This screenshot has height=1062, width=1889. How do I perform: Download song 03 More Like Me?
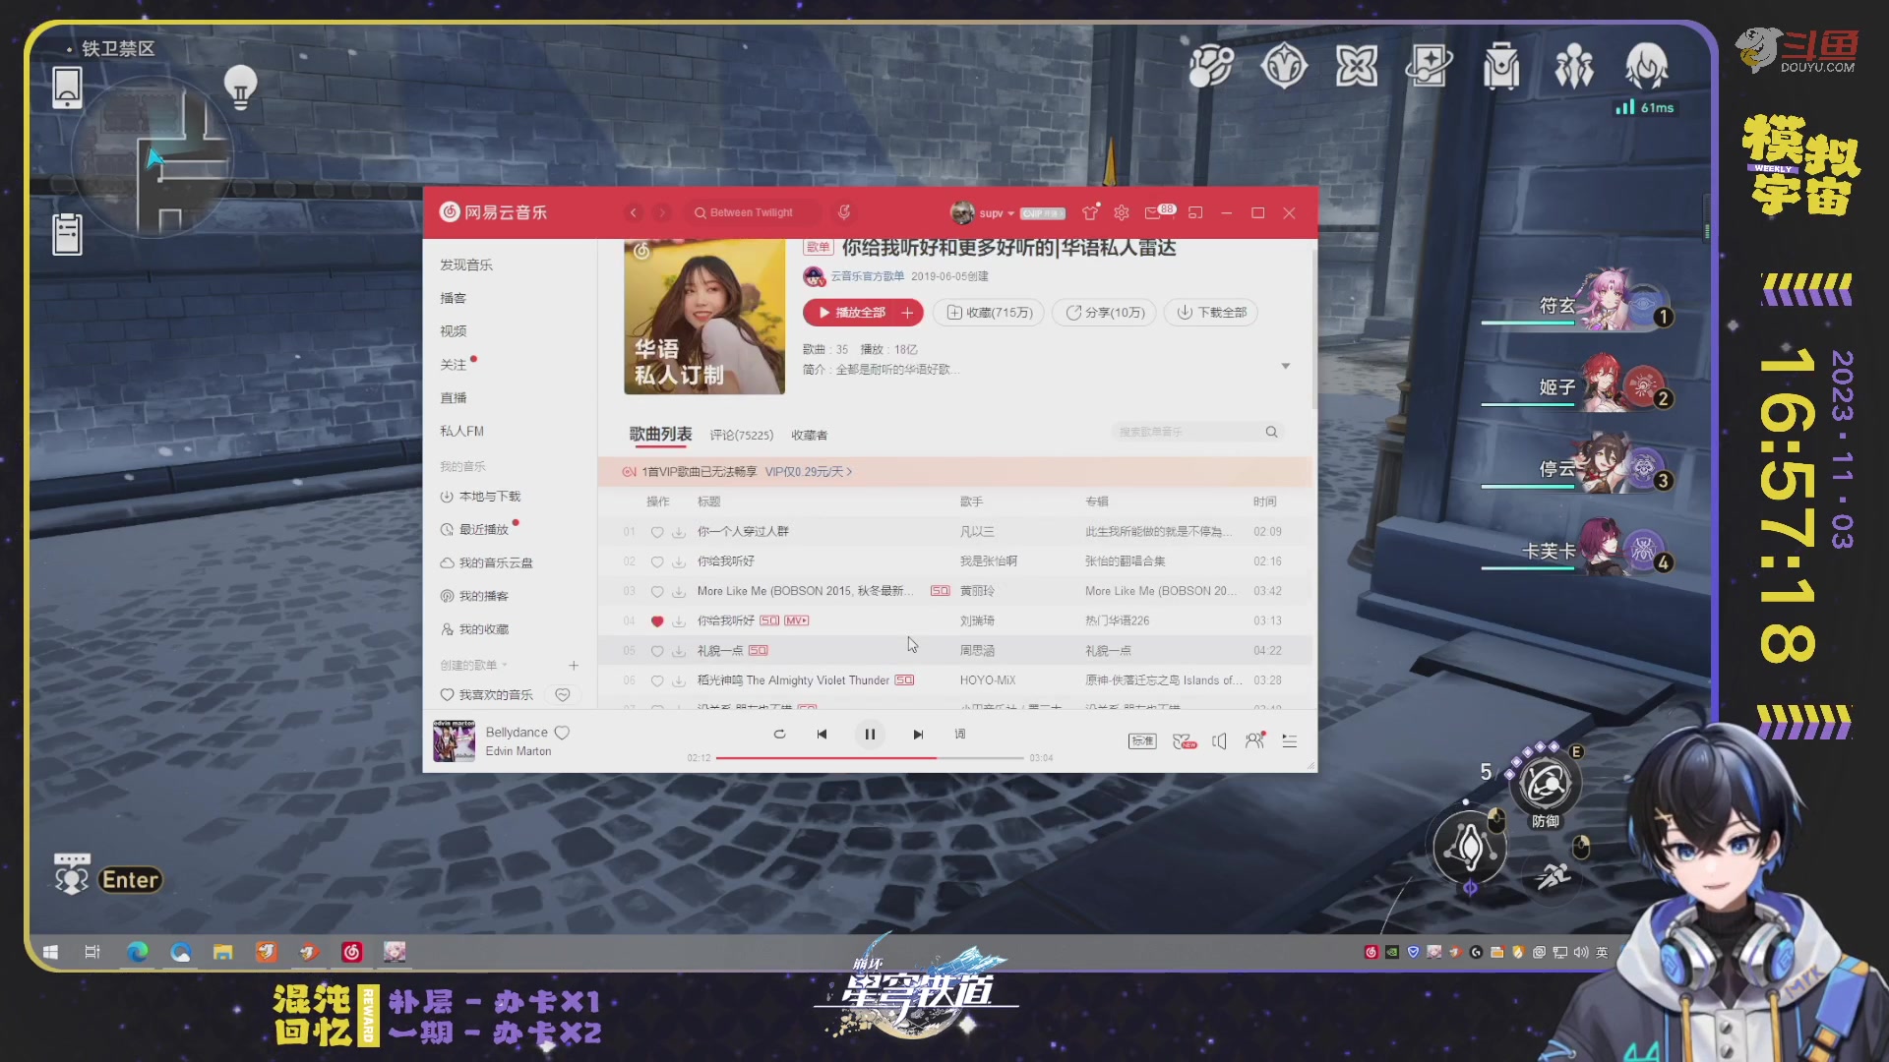679,591
